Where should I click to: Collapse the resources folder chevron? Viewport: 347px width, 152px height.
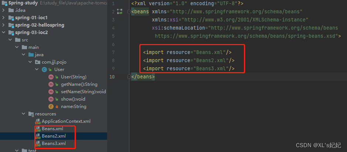point(23,114)
